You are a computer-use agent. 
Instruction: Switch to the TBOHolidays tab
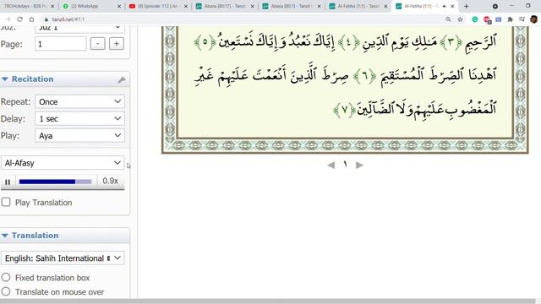point(25,6)
